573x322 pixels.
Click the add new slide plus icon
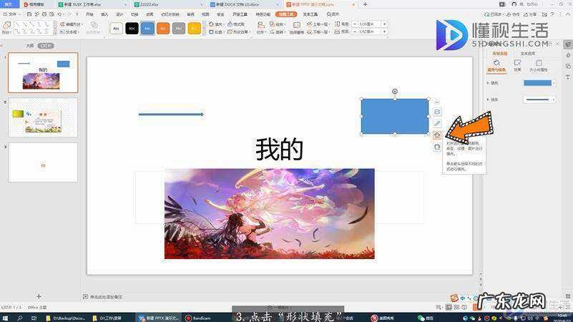39,296
